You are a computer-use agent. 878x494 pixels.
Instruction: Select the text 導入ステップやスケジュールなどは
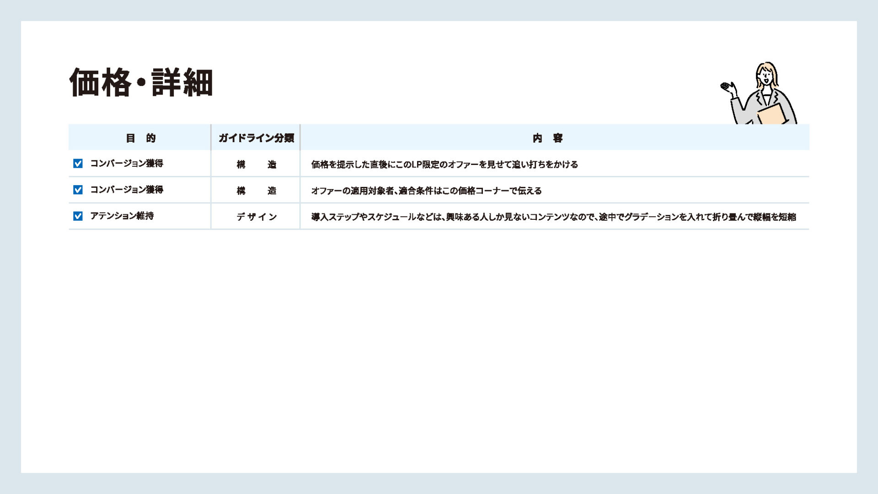[376, 217]
